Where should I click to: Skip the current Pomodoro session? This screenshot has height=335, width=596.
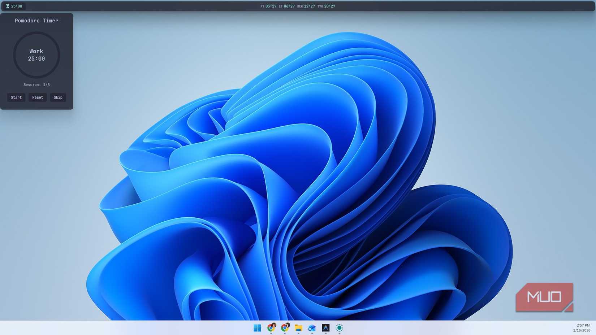[x=58, y=97]
